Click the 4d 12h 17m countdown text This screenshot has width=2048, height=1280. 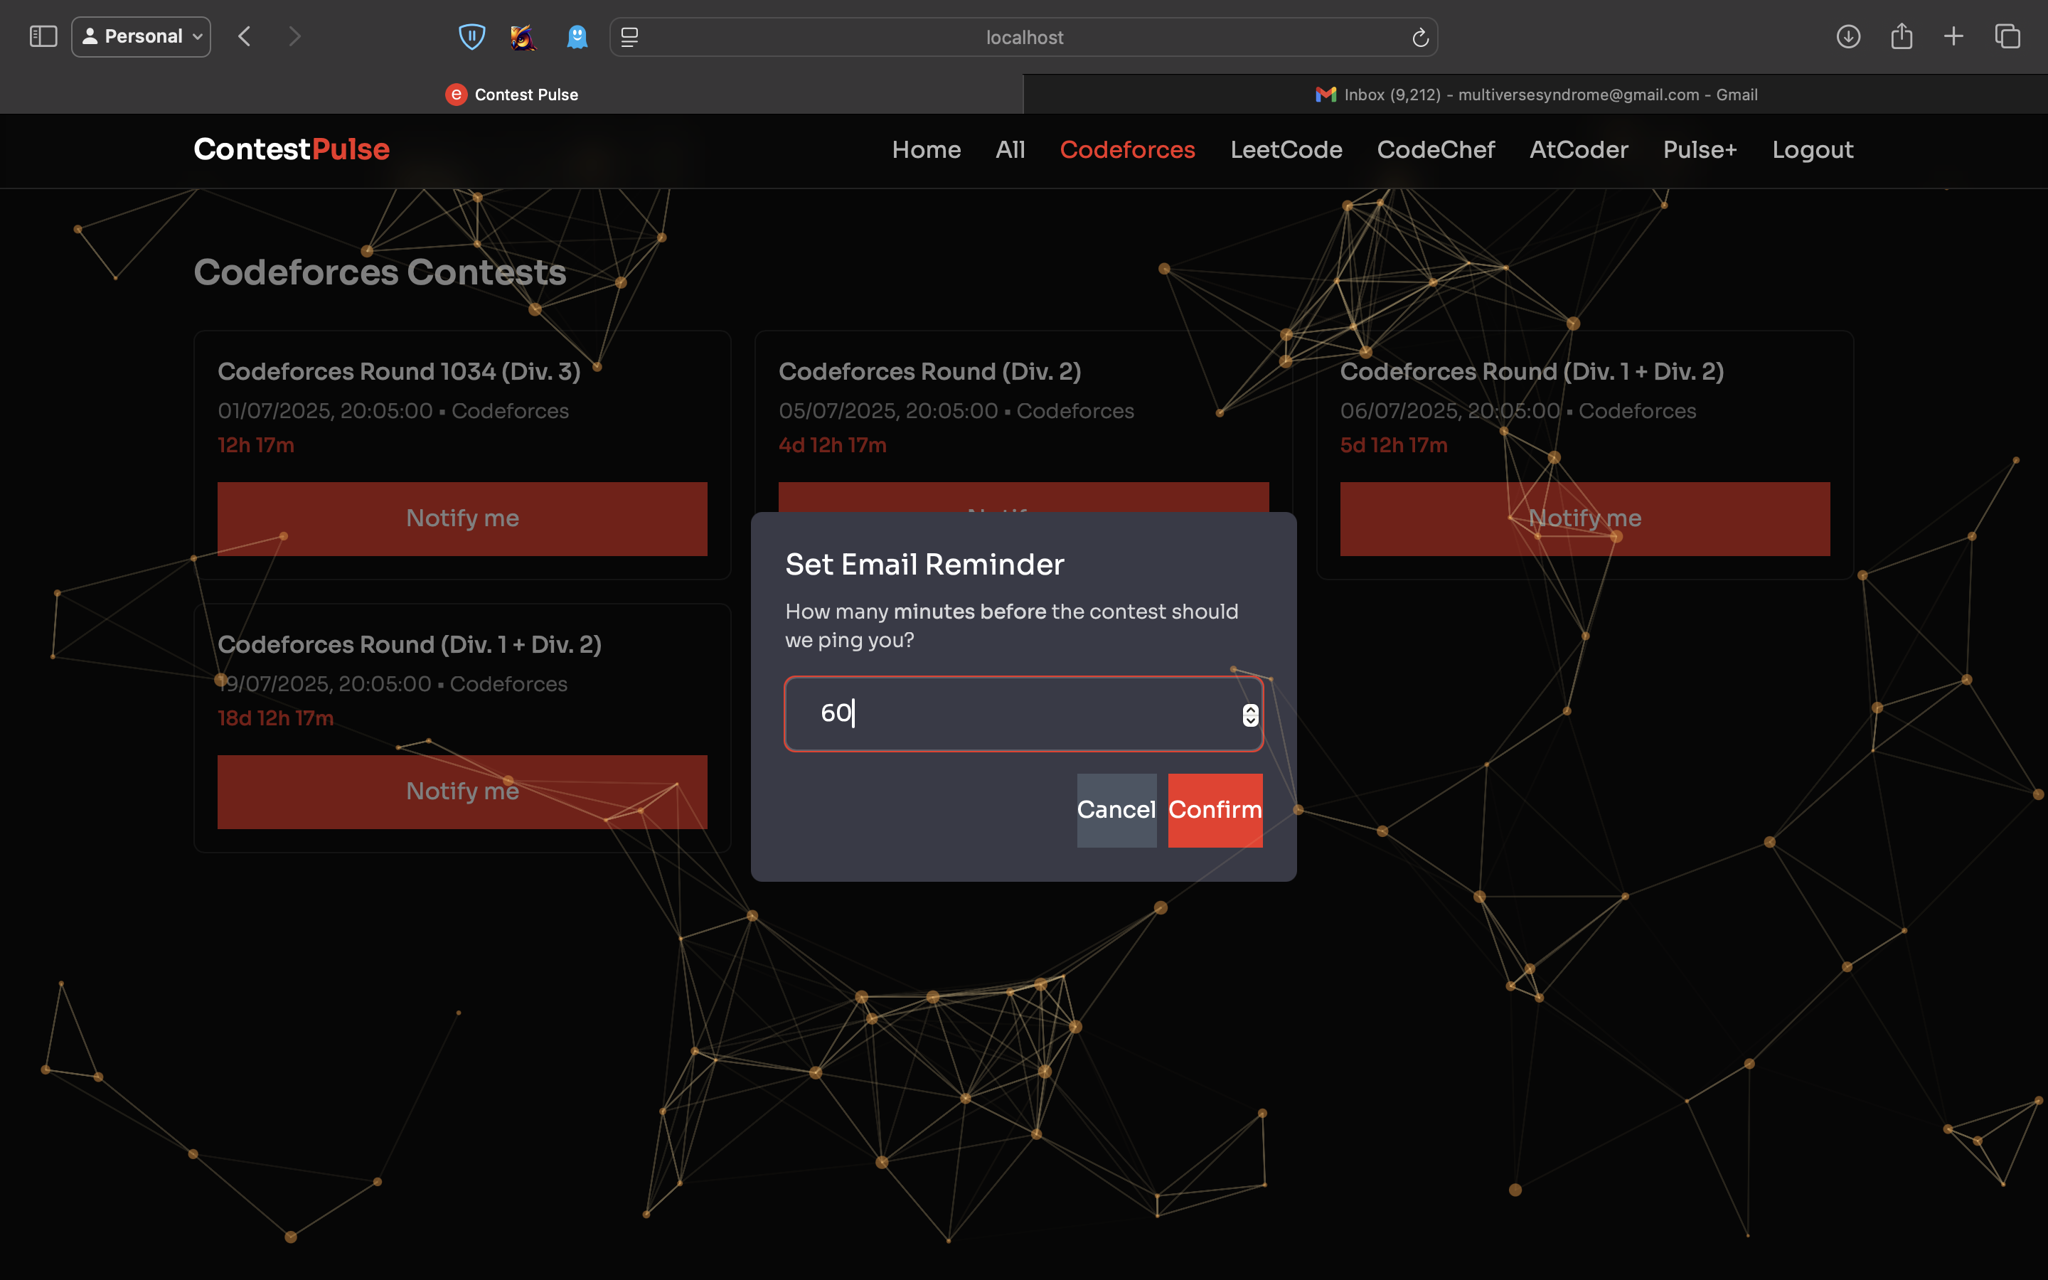tap(832, 445)
